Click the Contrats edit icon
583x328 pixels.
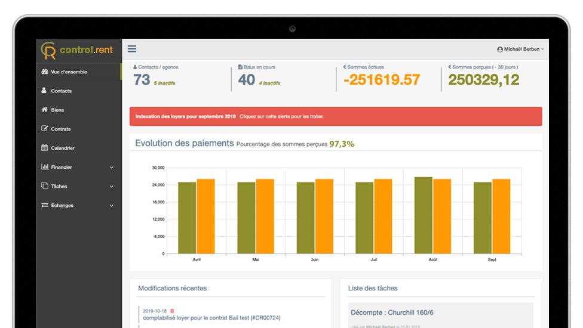pos(45,129)
